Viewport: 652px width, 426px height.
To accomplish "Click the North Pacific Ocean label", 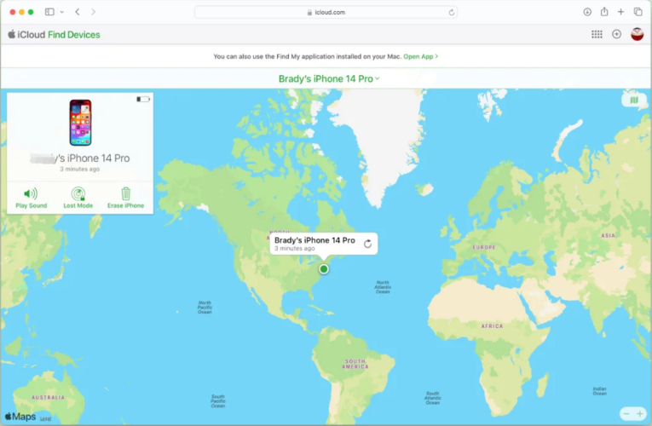I will pos(205,307).
